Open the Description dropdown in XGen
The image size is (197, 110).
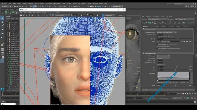tap(184, 19)
